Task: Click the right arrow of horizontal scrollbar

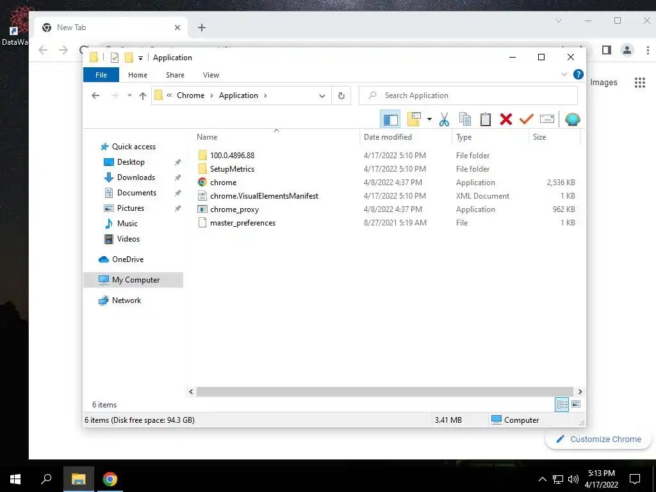Action: point(580,391)
